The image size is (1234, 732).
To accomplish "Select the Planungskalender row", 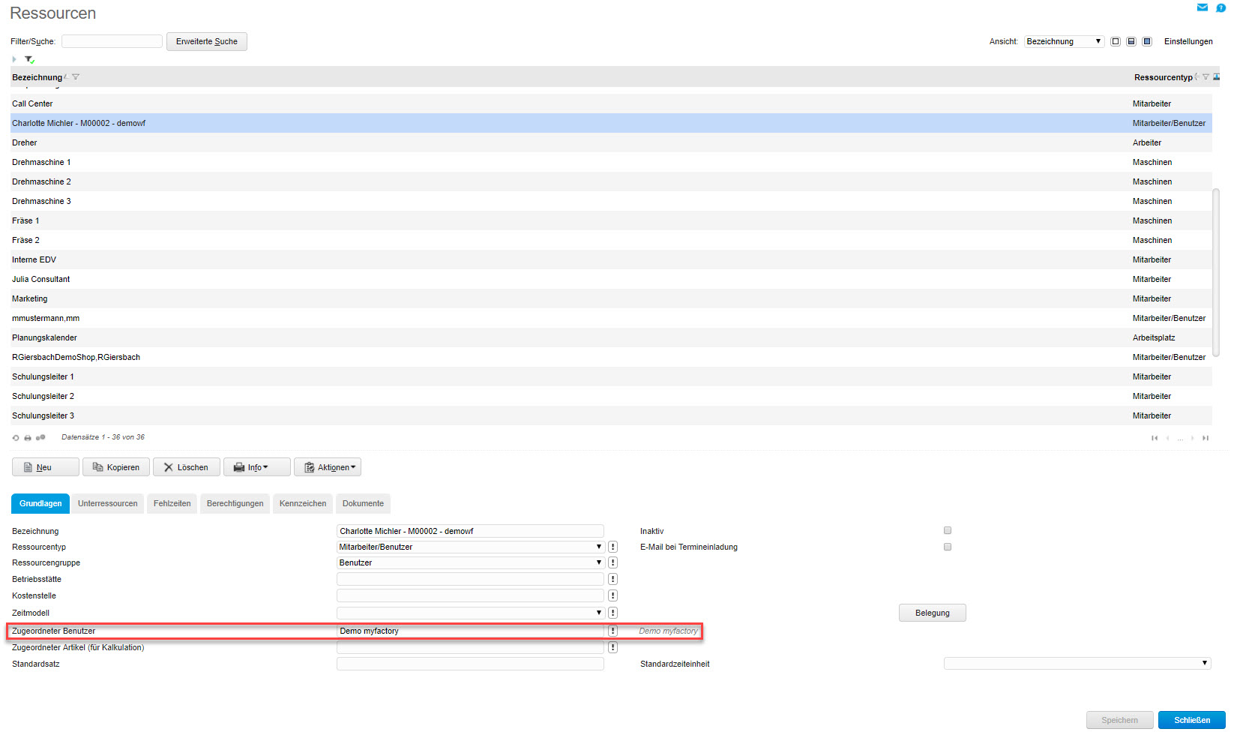I will point(611,337).
